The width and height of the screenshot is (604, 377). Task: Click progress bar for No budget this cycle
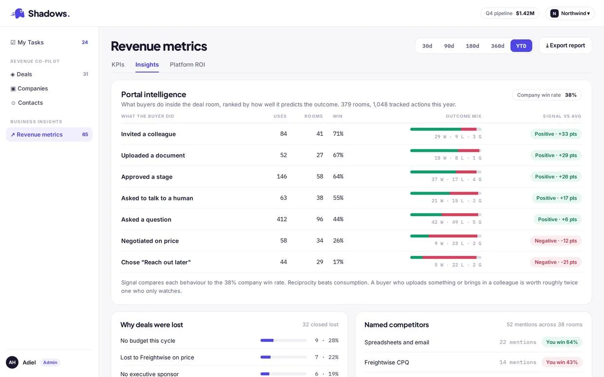[283, 341]
